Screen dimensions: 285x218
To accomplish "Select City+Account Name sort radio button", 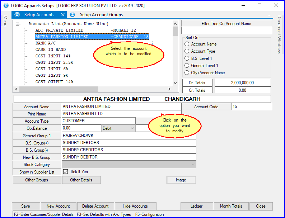I will pos(187,73).
